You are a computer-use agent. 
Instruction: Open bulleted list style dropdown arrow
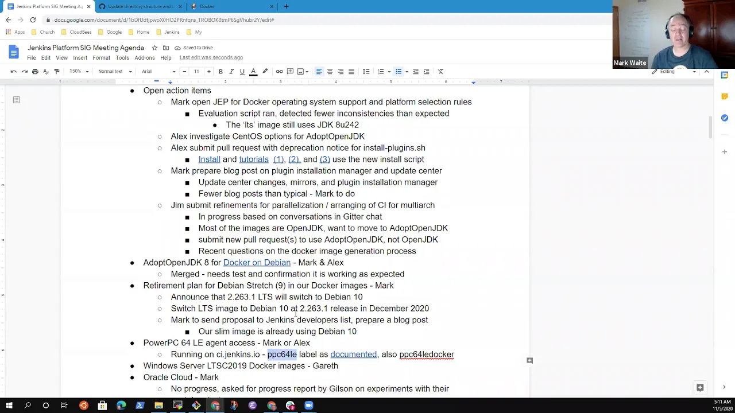tap(407, 72)
